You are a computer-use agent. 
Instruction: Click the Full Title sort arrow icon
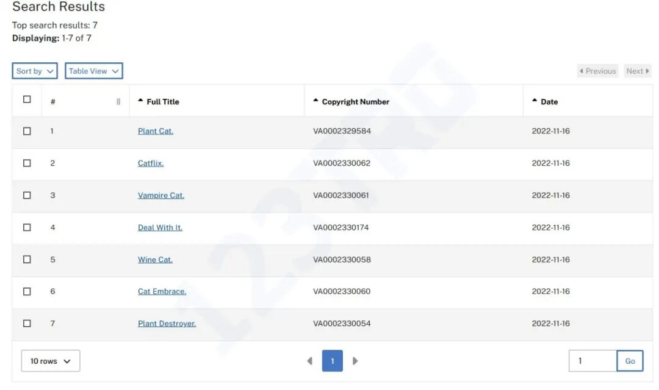coord(141,101)
